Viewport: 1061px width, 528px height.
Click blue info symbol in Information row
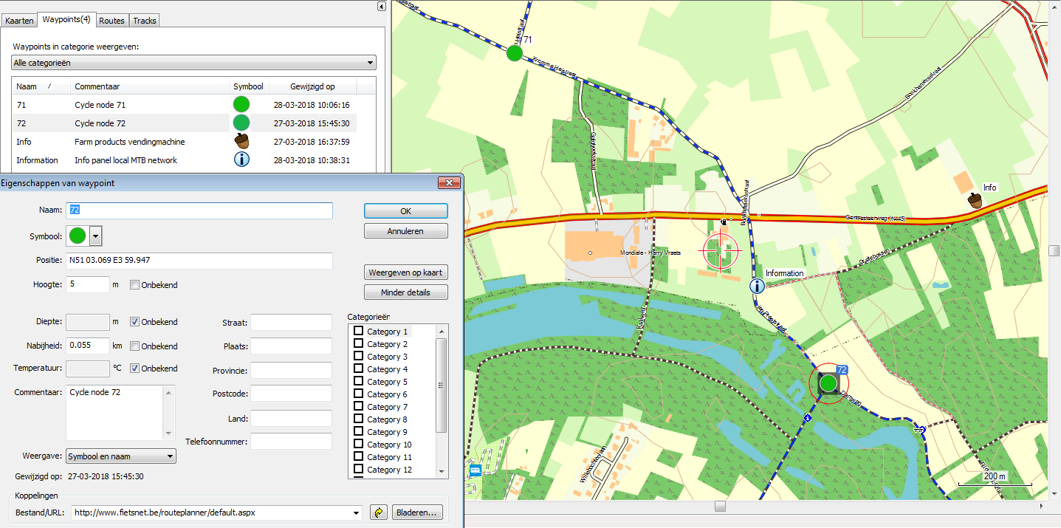241,160
